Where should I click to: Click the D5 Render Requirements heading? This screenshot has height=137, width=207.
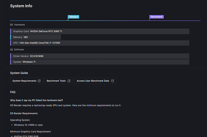[x=24, y=114]
